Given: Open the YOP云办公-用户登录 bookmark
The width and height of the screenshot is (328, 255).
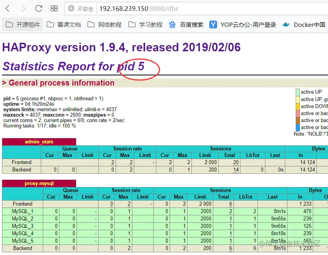Looking at the screenshot, I should [243, 24].
